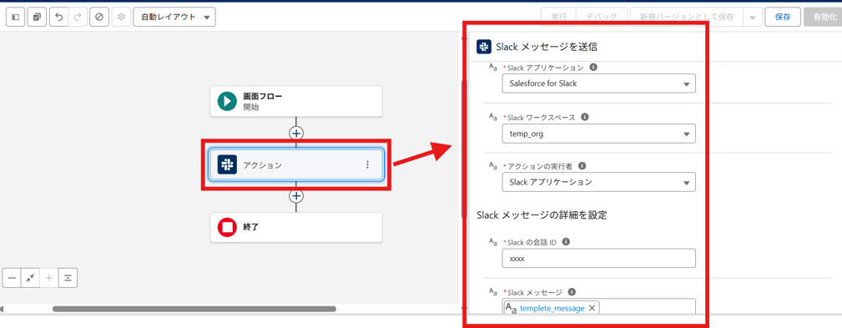Click the canvas horizontal scrollbar thumb
The width and height of the screenshot is (842, 328).
[x=194, y=309]
